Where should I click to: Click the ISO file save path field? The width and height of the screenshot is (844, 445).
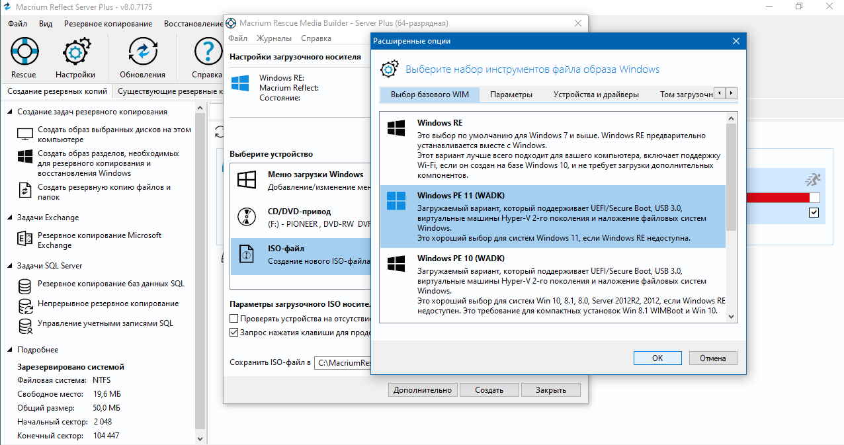pos(343,362)
